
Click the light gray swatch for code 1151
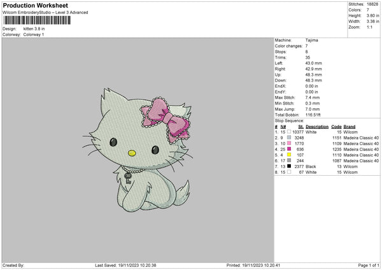click(289, 138)
